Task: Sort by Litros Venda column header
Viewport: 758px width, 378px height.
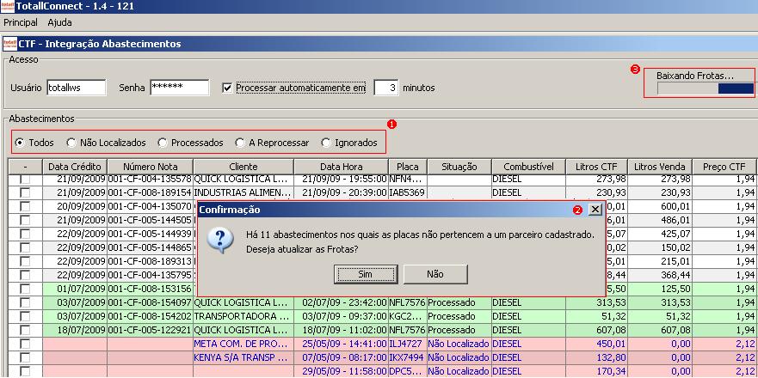Action: click(x=660, y=167)
